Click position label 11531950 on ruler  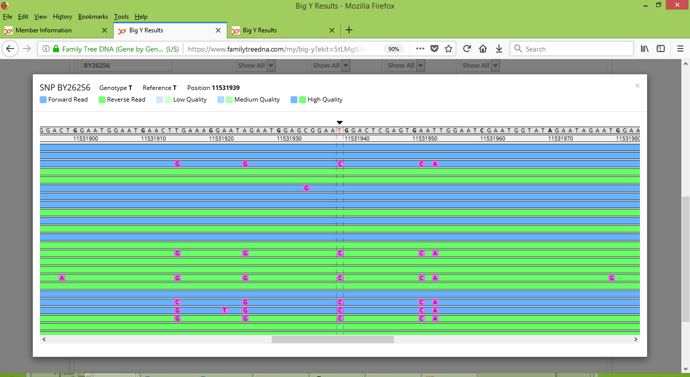pos(425,138)
